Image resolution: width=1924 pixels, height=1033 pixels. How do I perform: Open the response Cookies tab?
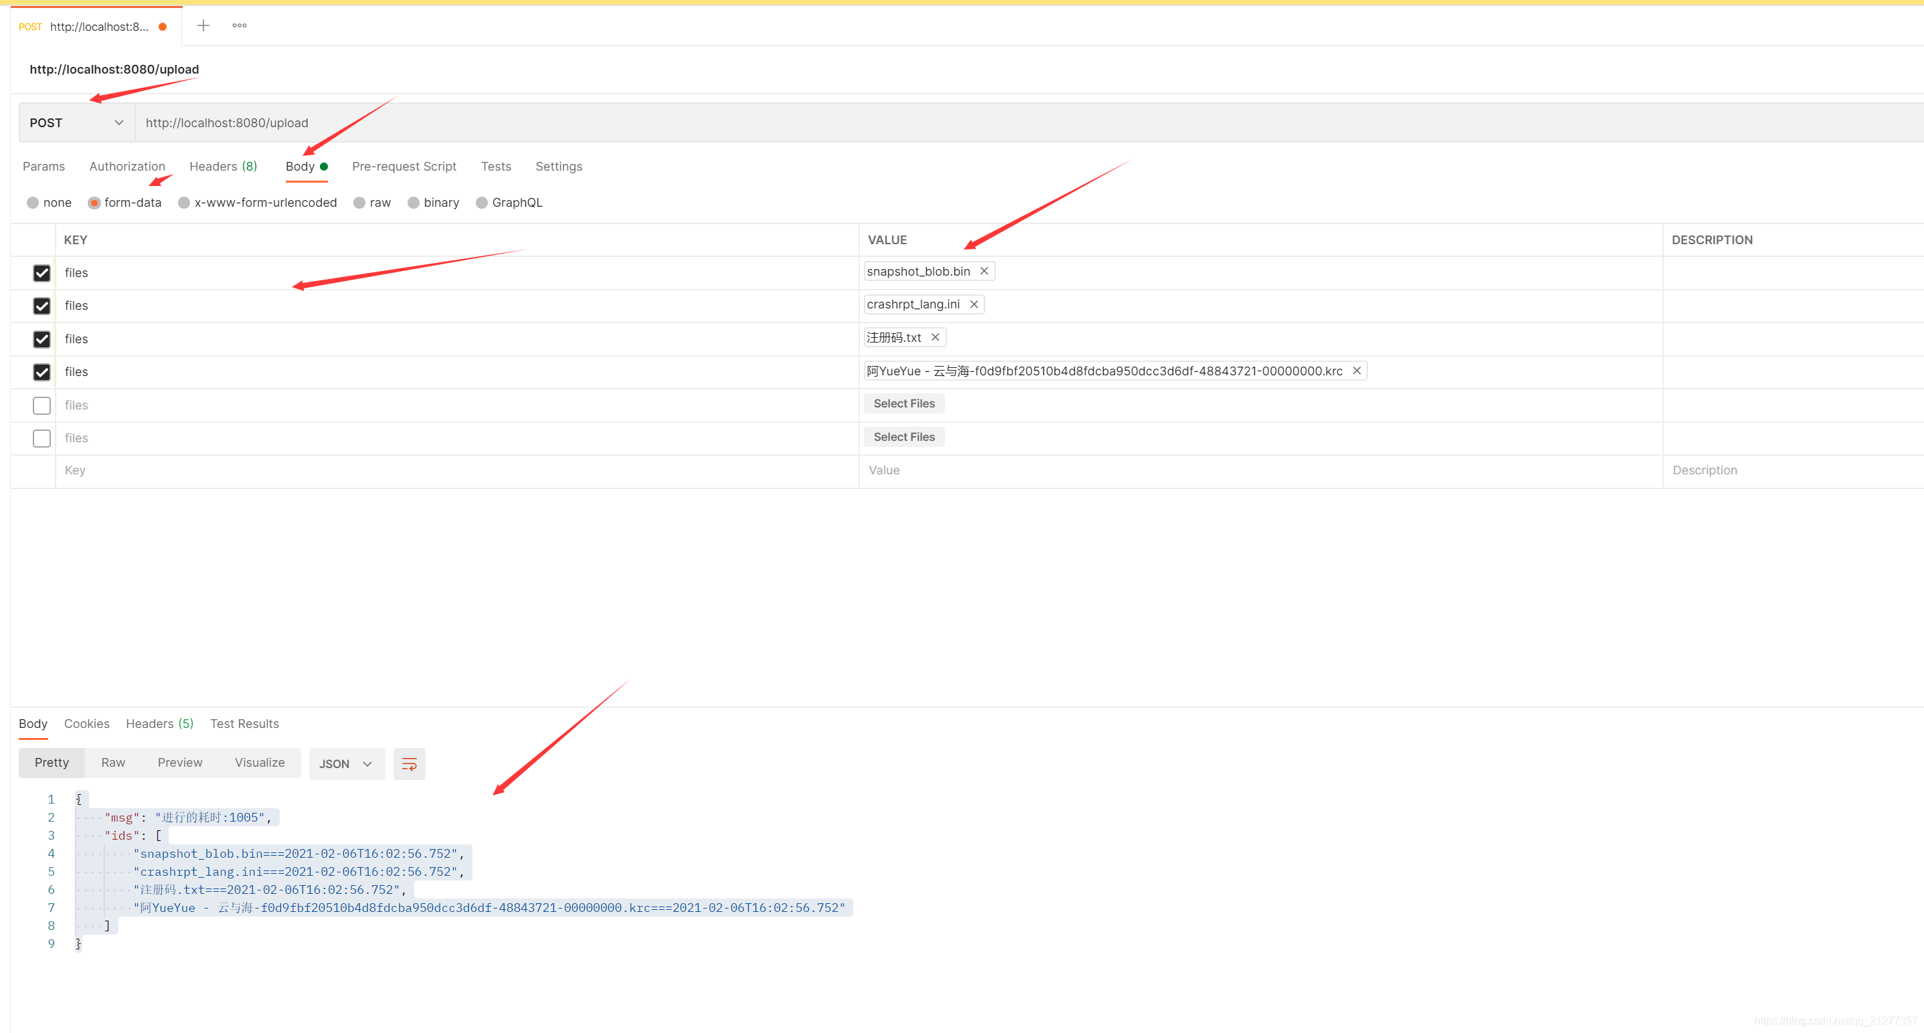pos(86,723)
